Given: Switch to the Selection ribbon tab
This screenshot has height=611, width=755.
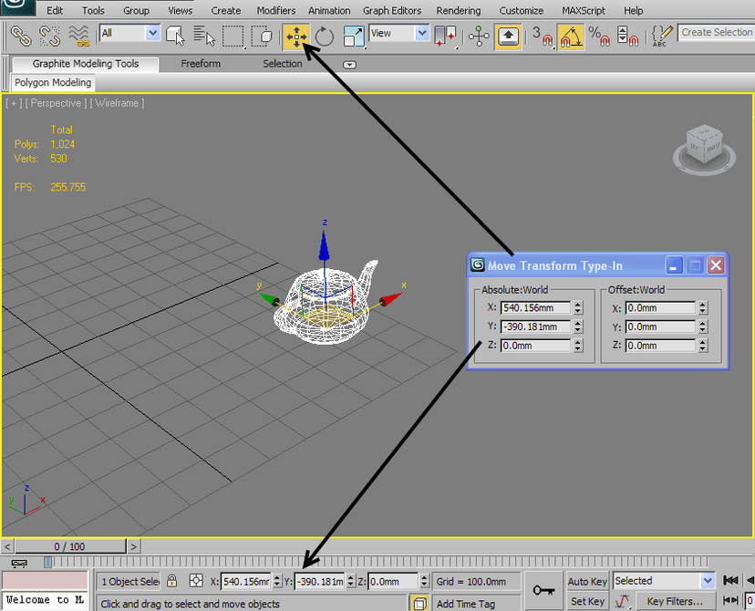Looking at the screenshot, I should [283, 64].
